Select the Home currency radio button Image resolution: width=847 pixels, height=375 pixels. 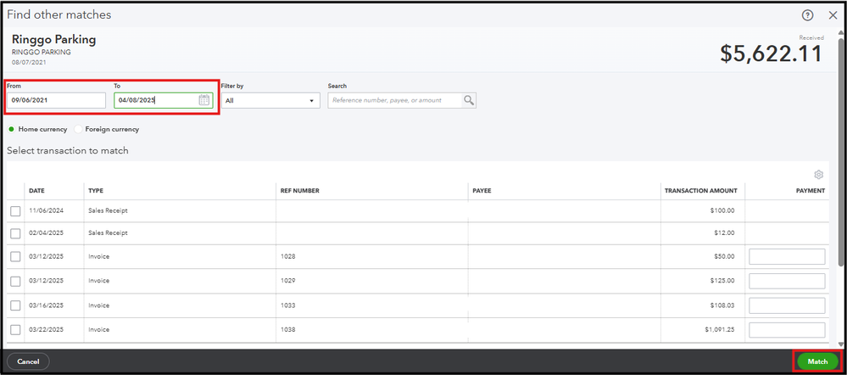(x=11, y=130)
